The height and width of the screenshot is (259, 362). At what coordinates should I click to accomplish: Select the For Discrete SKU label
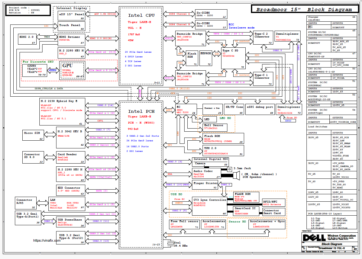click(38, 62)
